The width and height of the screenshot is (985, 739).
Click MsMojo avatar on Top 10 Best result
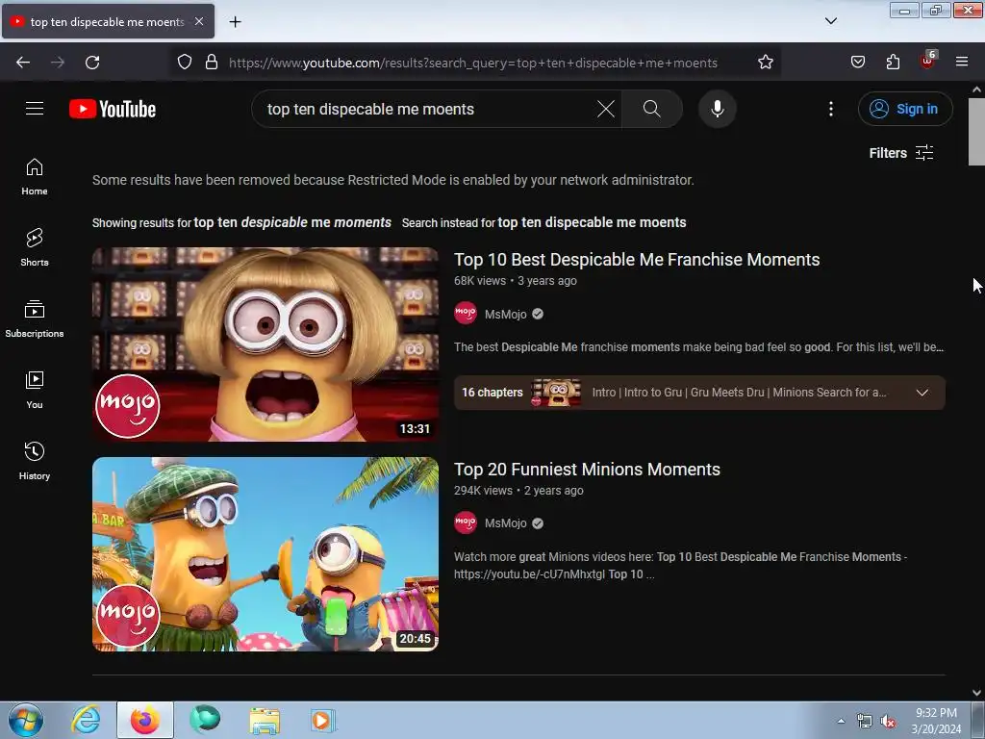[x=466, y=313]
